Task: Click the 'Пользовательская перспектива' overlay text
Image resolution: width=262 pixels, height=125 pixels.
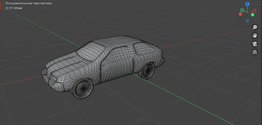Action: point(29,3)
